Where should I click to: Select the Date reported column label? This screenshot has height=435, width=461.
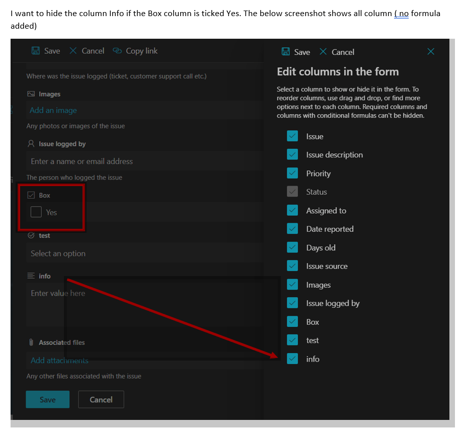tap(330, 229)
